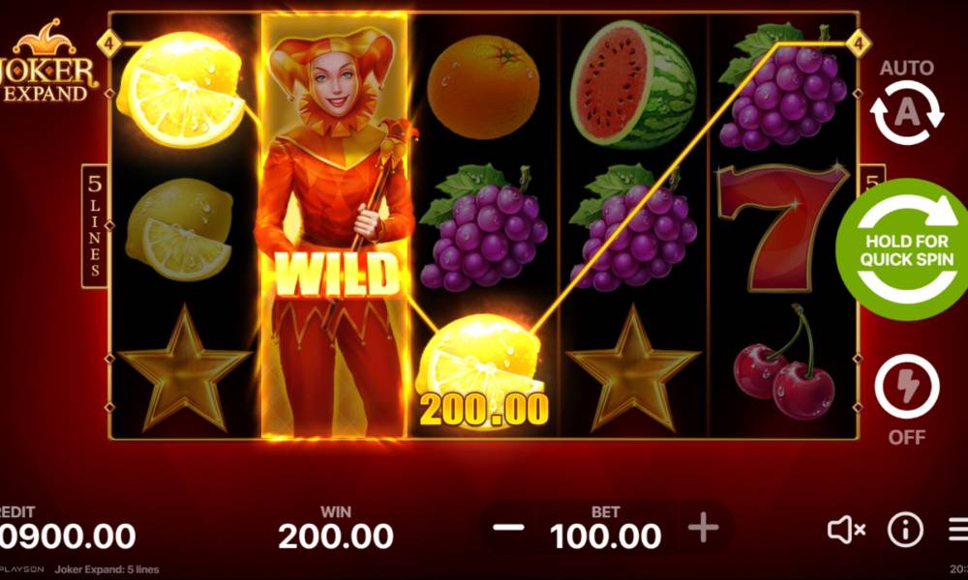The image size is (968, 580).
Task: Mute the game sound speaker icon
Action: [846, 530]
